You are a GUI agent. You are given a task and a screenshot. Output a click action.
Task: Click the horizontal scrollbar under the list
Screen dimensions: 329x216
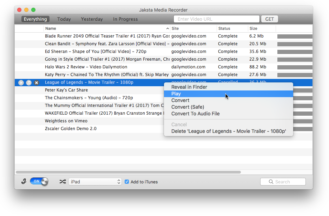click(x=128, y=172)
